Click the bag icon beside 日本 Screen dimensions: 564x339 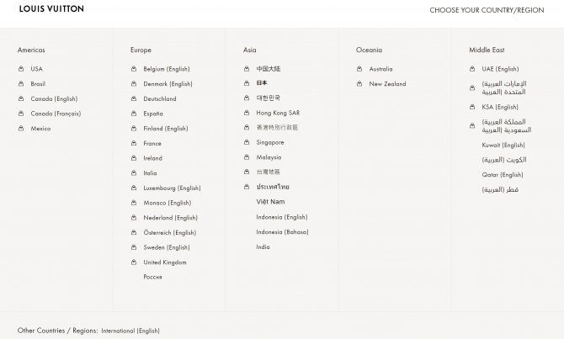point(247,83)
